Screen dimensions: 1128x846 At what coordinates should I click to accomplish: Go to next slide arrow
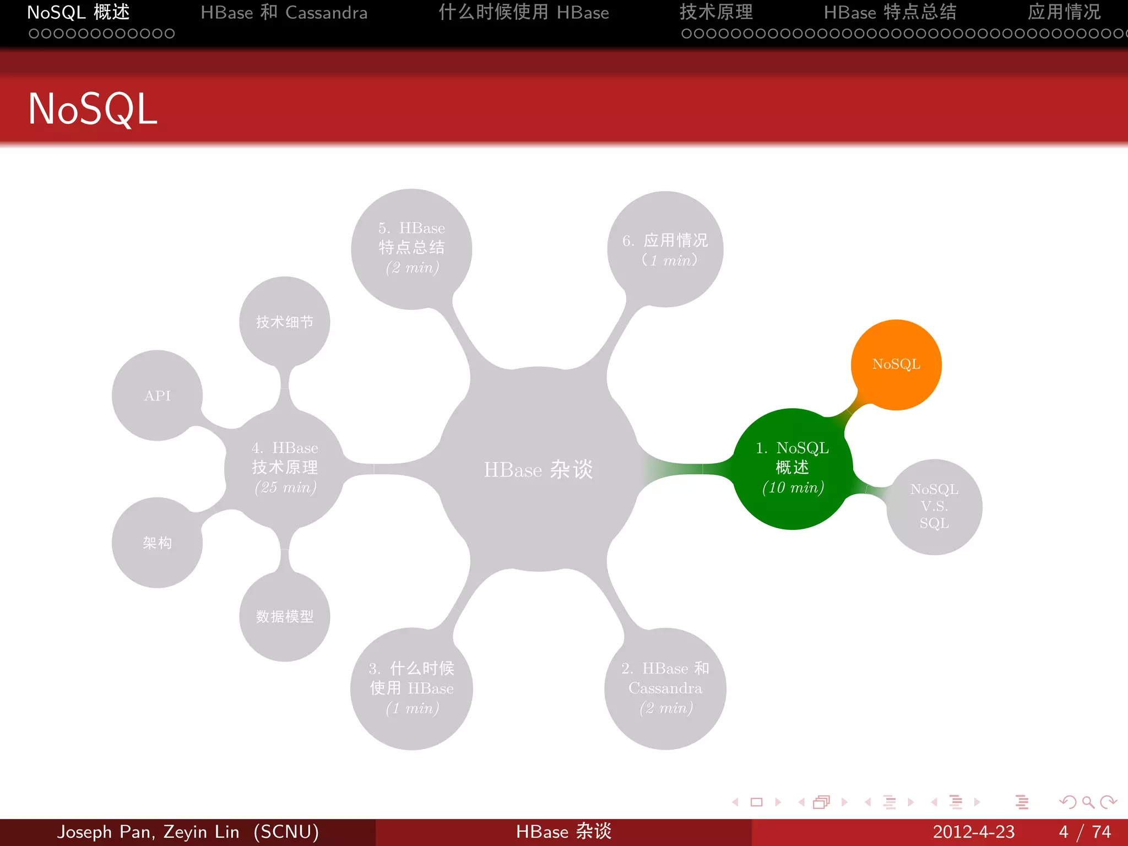(778, 802)
